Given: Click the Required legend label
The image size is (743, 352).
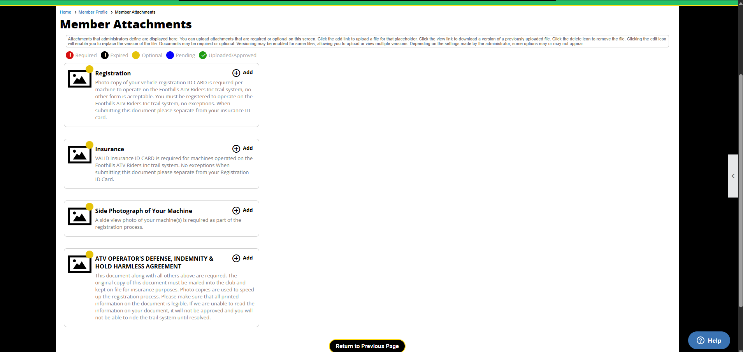Looking at the screenshot, I should 86,56.
